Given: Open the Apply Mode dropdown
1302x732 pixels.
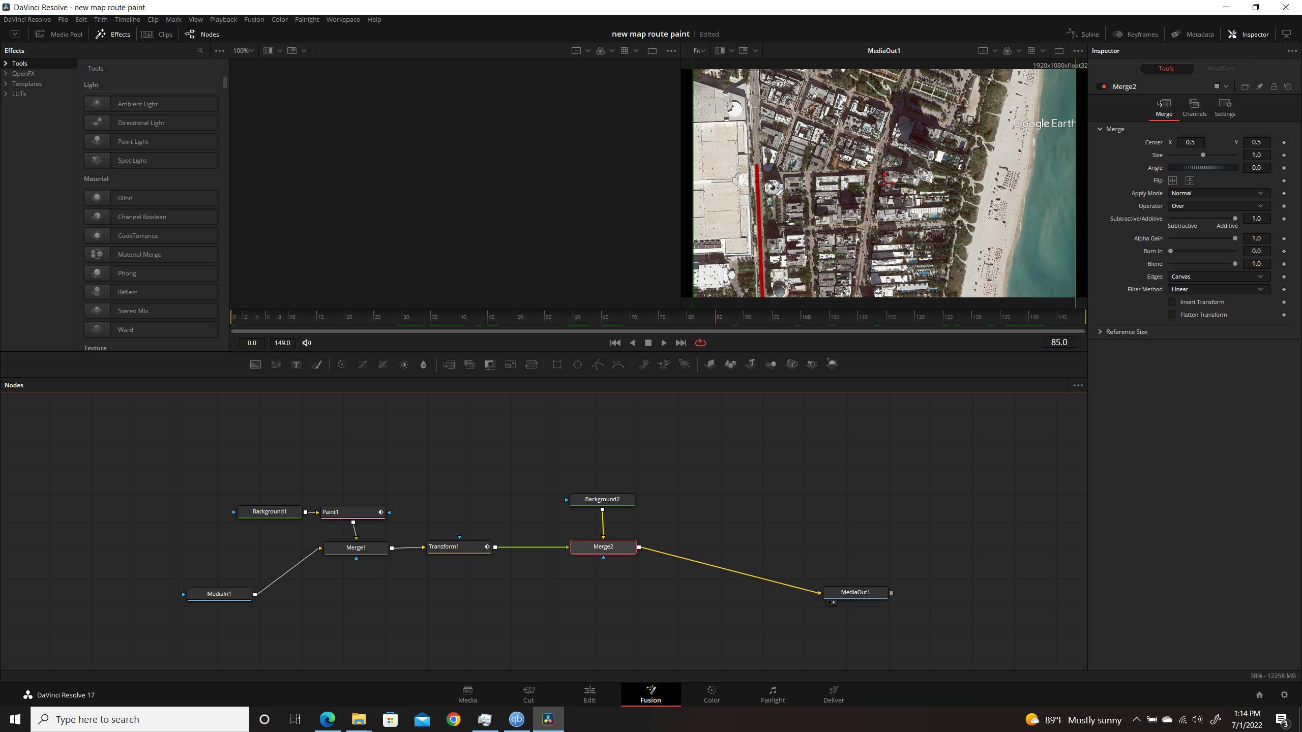Looking at the screenshot, I should pos(1219,193).
